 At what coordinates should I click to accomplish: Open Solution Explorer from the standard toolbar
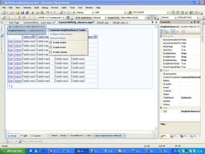coord(173,12)
